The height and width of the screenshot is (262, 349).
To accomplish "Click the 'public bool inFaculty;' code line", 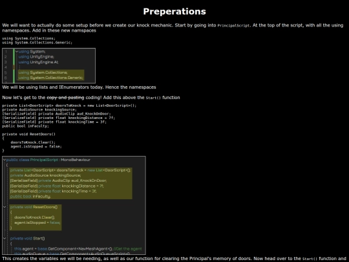I will click(x=25, y=126).
